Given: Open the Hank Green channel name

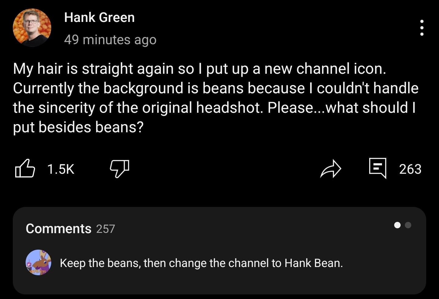Looking at the screenshot, I should coord(99,17).
